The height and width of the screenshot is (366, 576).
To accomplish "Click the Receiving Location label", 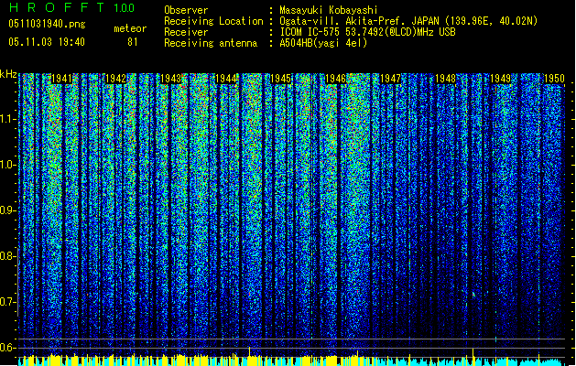I will click(213, 21).
